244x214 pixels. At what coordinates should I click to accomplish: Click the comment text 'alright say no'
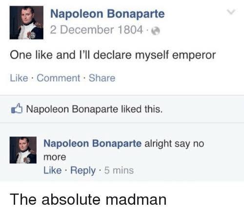tap(174, 144)
